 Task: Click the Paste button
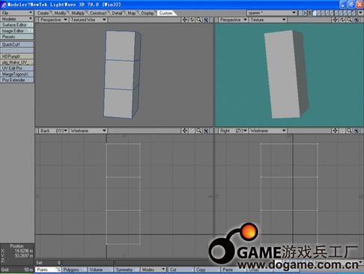(x=233, y=269)
